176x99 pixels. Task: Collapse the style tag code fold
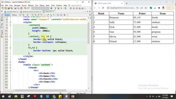point(10,22)
